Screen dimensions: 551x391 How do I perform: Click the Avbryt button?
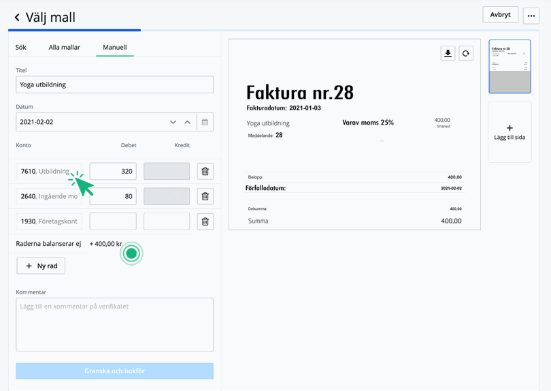500,15
